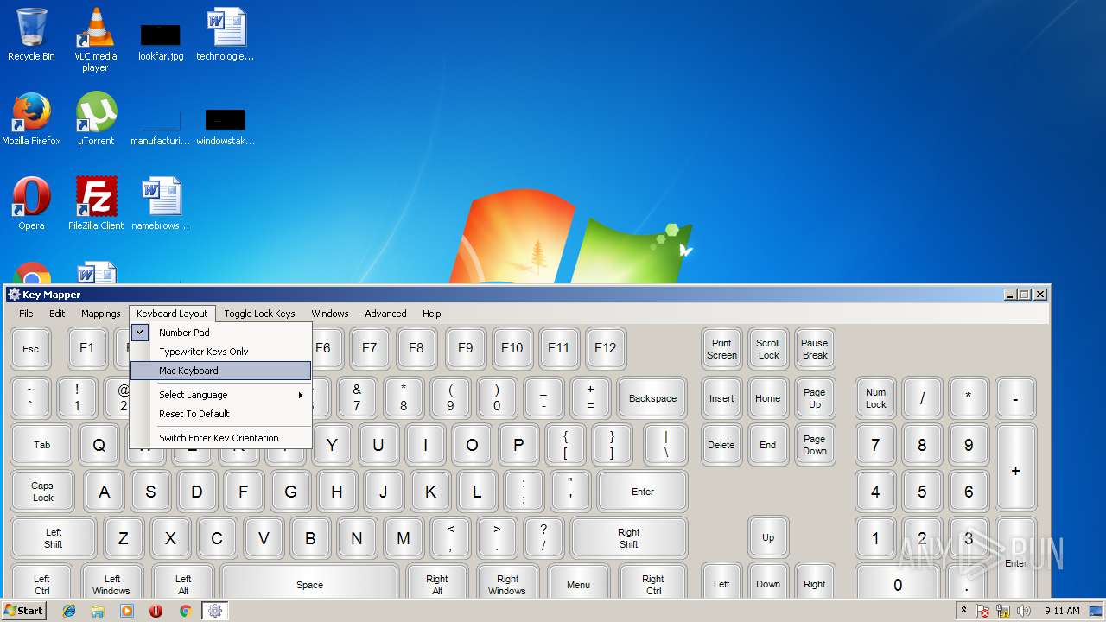1106x622 pixels.
Task: Click the Chrome taskbar icon
Action: (185, 611)
